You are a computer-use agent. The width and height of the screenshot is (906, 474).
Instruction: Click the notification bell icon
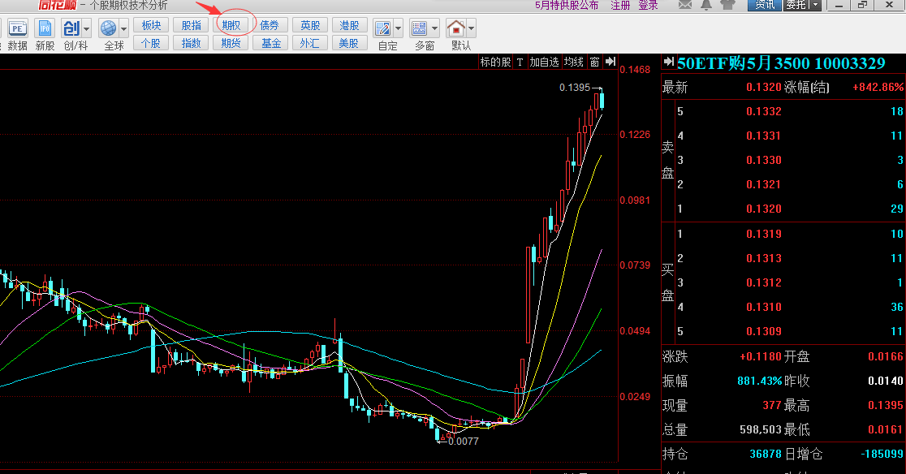tap(706, 6)
